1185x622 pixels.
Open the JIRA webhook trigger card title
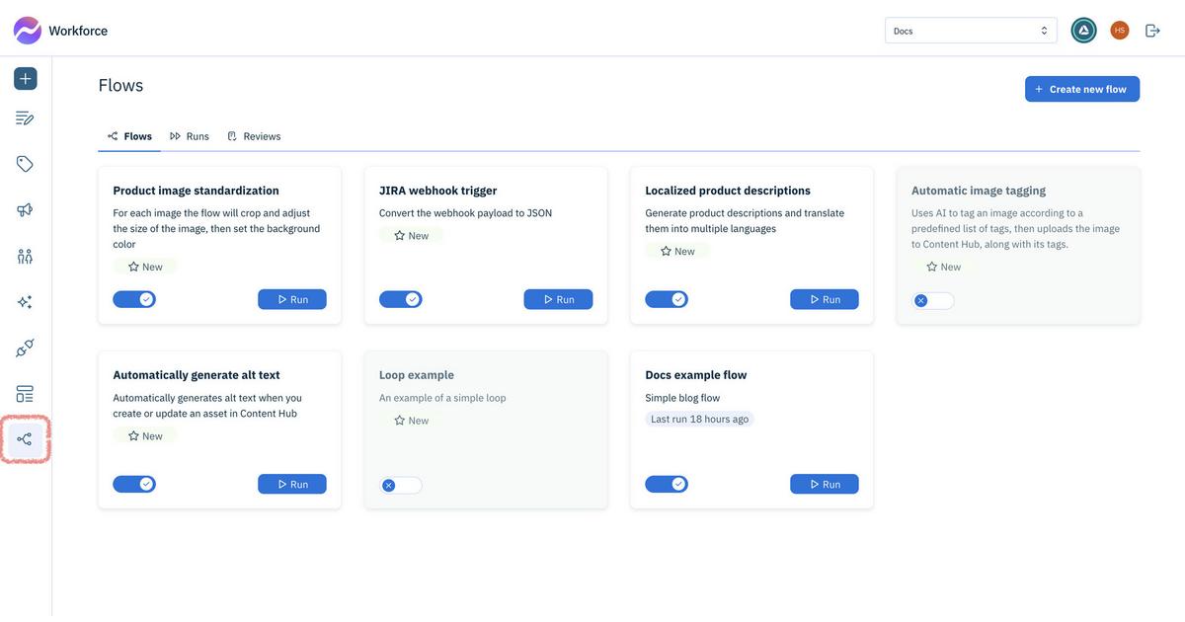(x=437, y=191)
